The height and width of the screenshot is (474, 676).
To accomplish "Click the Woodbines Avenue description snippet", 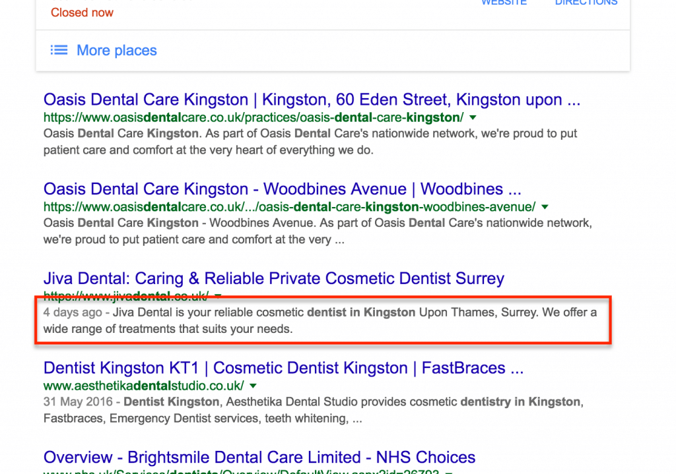I will click(x=318, y=231).
